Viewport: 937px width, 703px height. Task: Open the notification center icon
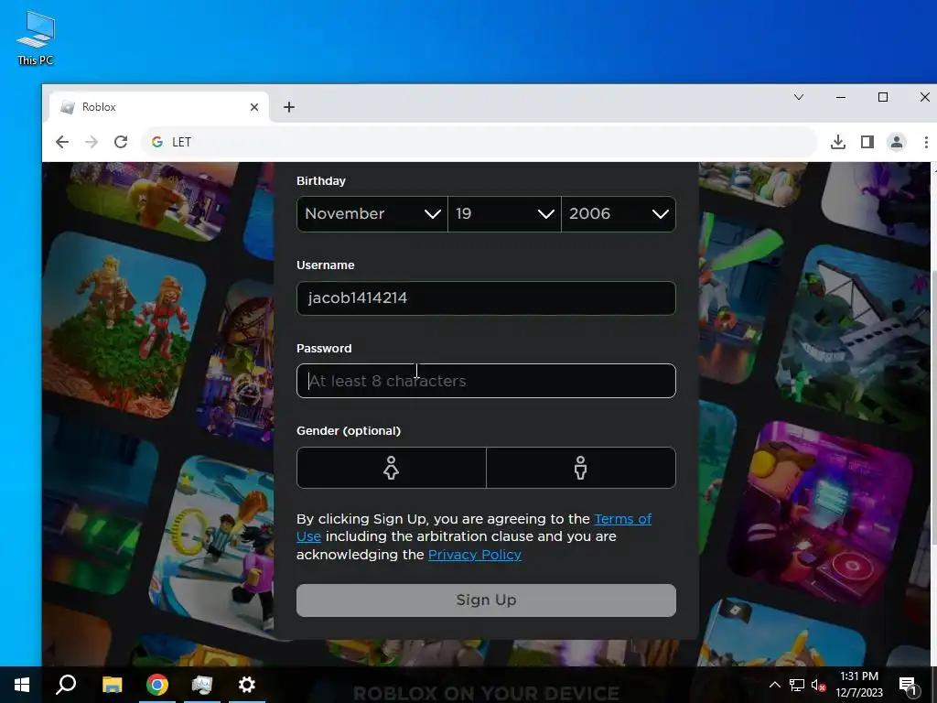point(907,685)
